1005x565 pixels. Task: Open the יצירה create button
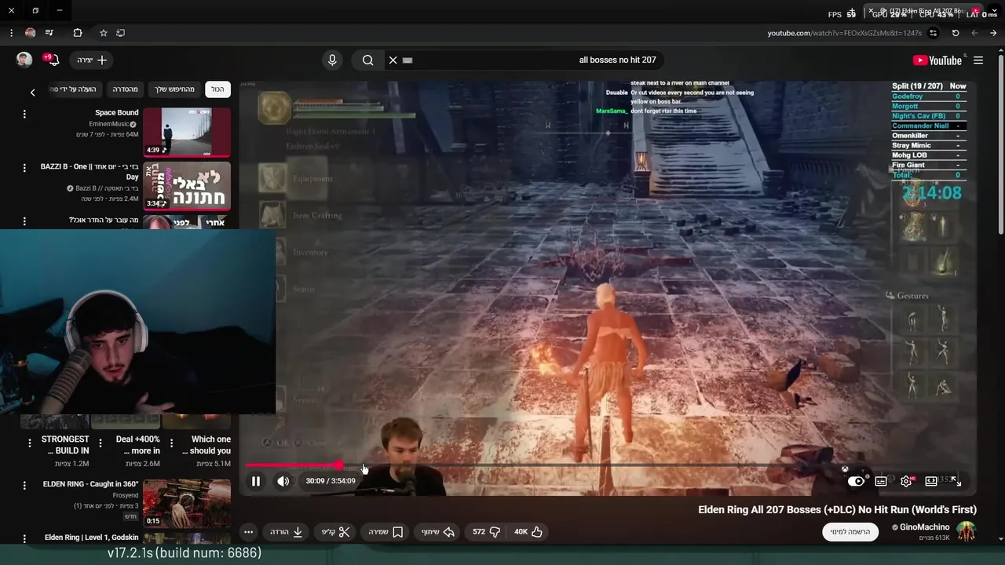coord(92,60)
